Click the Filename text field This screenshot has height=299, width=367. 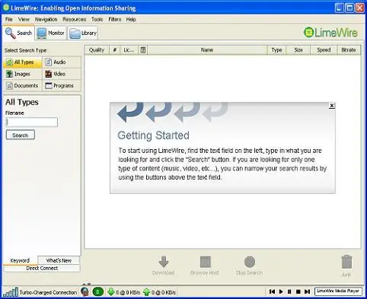pos(32,122)
